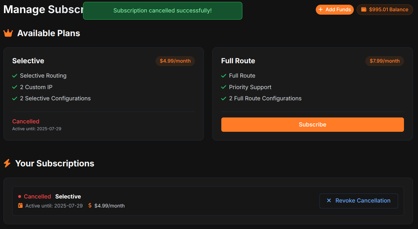Click the $7.99/month price tag on Full Route
Screen dimensions: 418x229
coord(385,61)
